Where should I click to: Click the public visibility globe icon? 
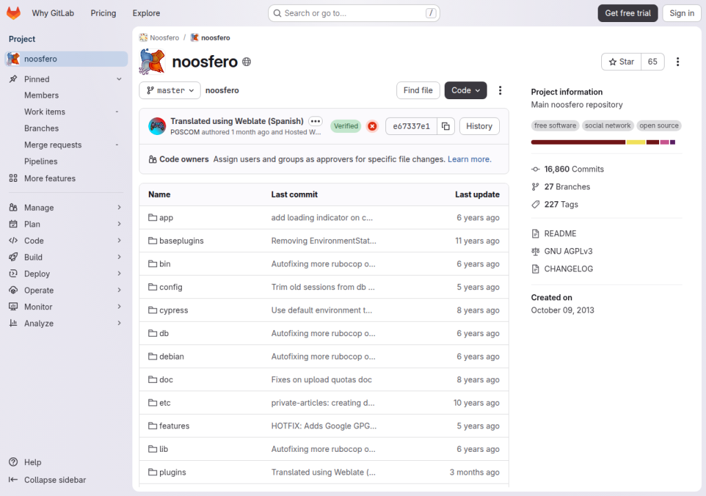(246, 62)
